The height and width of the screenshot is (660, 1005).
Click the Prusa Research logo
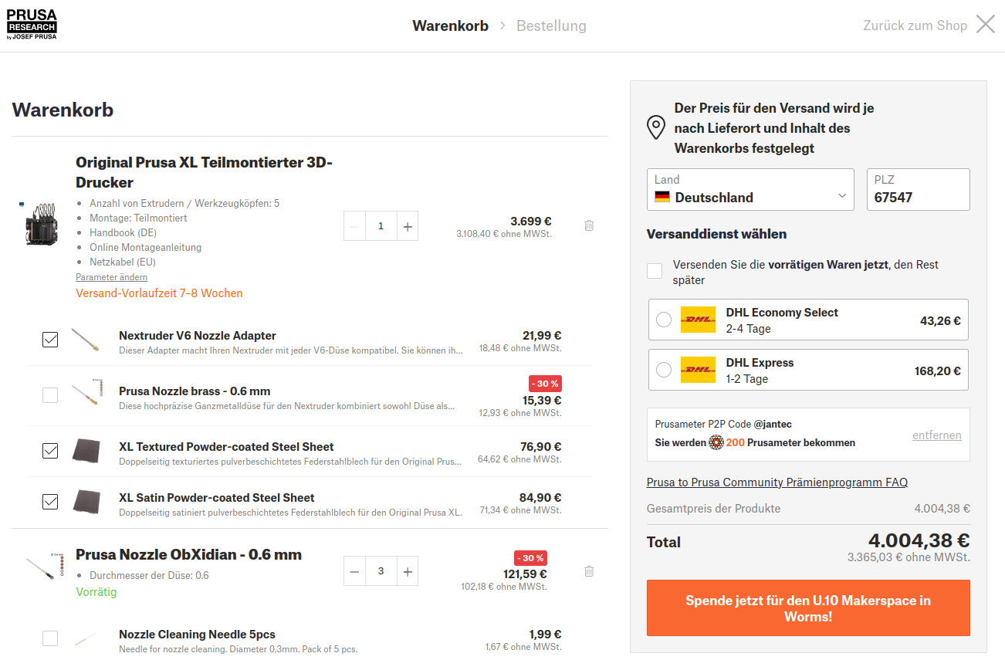tap(32, 25)
